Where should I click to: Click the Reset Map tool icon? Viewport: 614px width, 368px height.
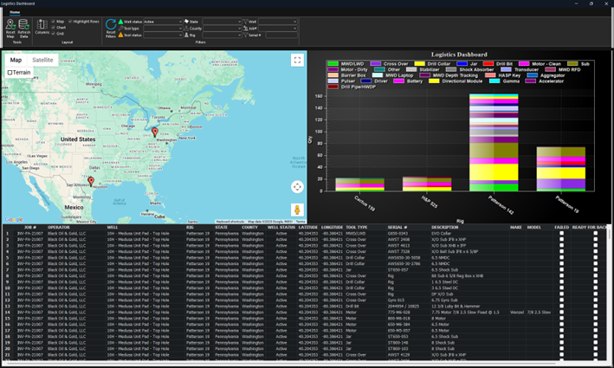click(10, 25)
